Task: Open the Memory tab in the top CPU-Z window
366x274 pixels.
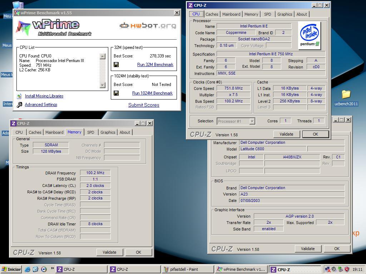Action: pos(251,14)
